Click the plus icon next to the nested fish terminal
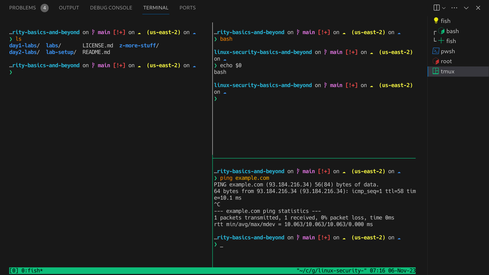The height and width of the screenshot is (275, 489). point(441,41)
